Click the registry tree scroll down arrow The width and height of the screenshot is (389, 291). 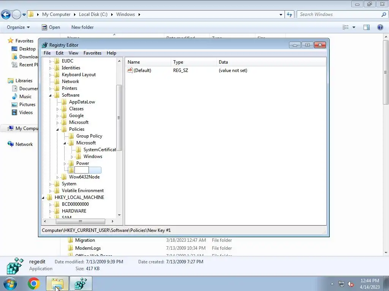[x=119, y=215]
